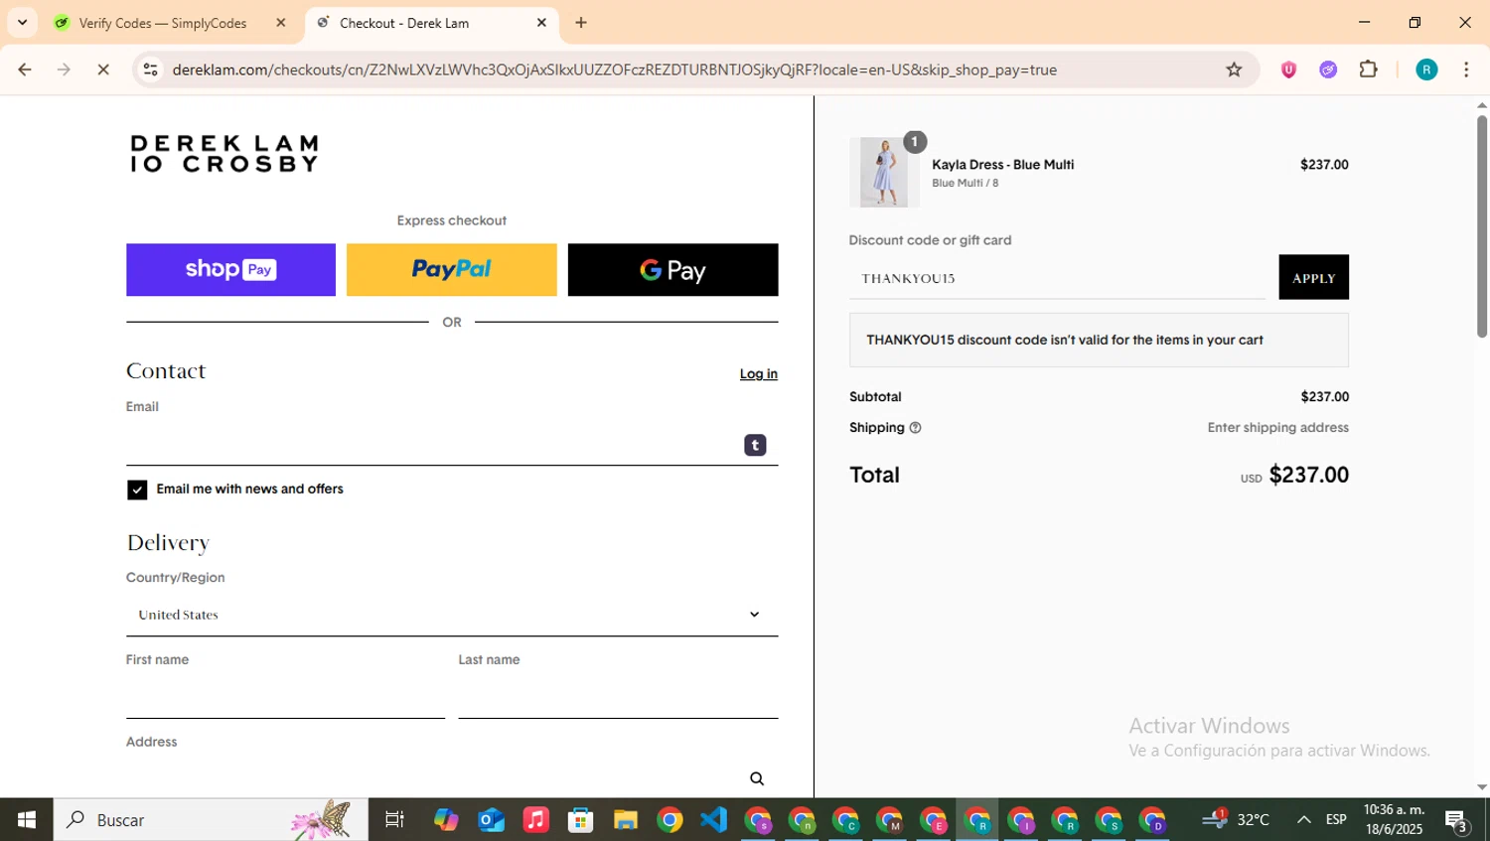Viewport: 1490px width, 841px height.
Task: Choose the Google Pay express checkout
Action: click(673, 270)
